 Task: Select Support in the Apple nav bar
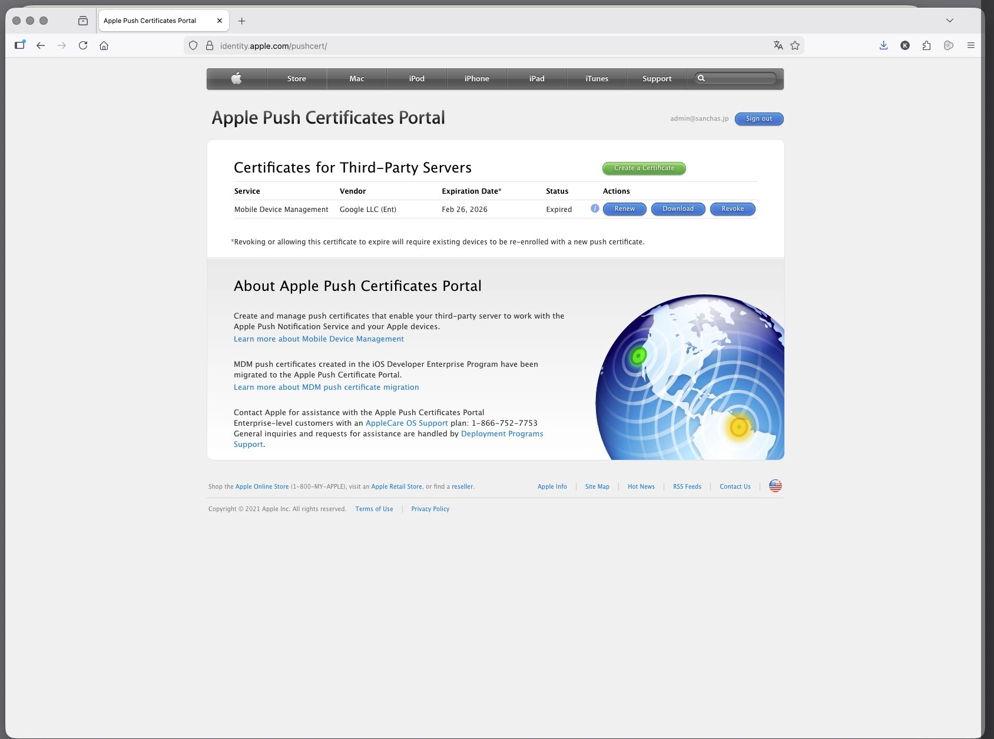click(657, 78)
